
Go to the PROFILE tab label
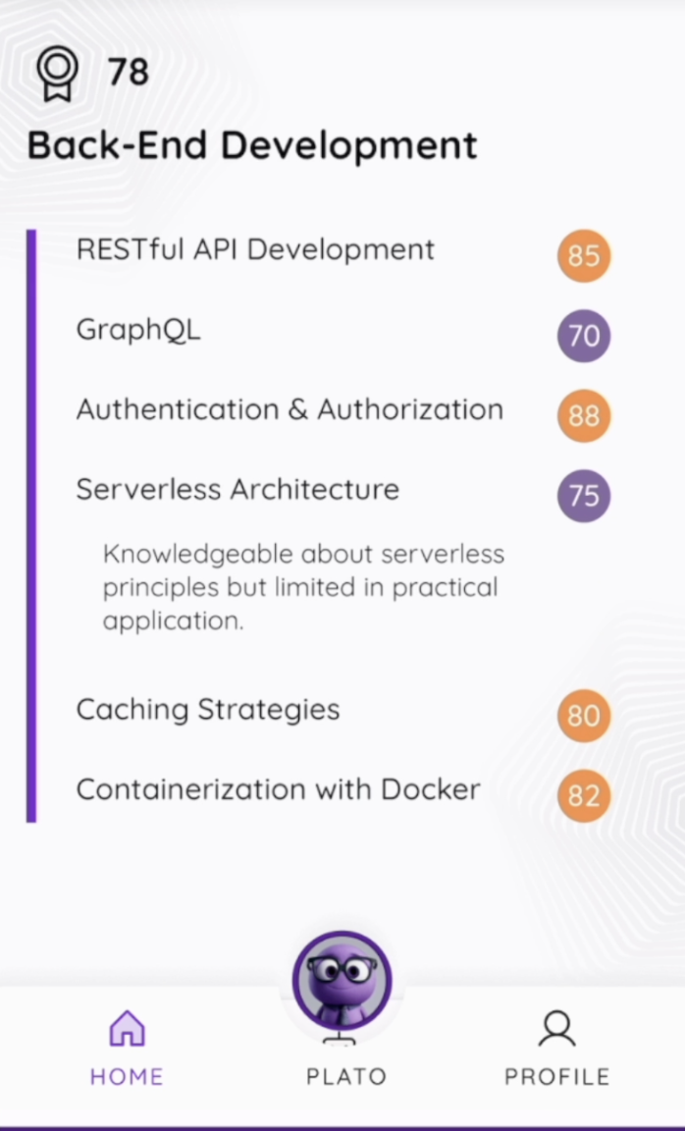click(x=556, y=1076)
